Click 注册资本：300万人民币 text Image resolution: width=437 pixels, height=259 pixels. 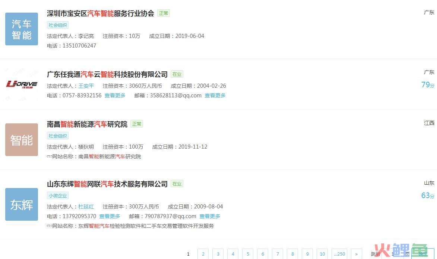[x=131, y=207]
